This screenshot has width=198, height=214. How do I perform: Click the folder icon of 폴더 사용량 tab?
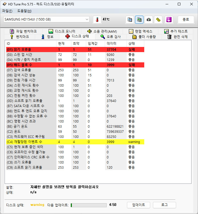[x=134, y=37]
